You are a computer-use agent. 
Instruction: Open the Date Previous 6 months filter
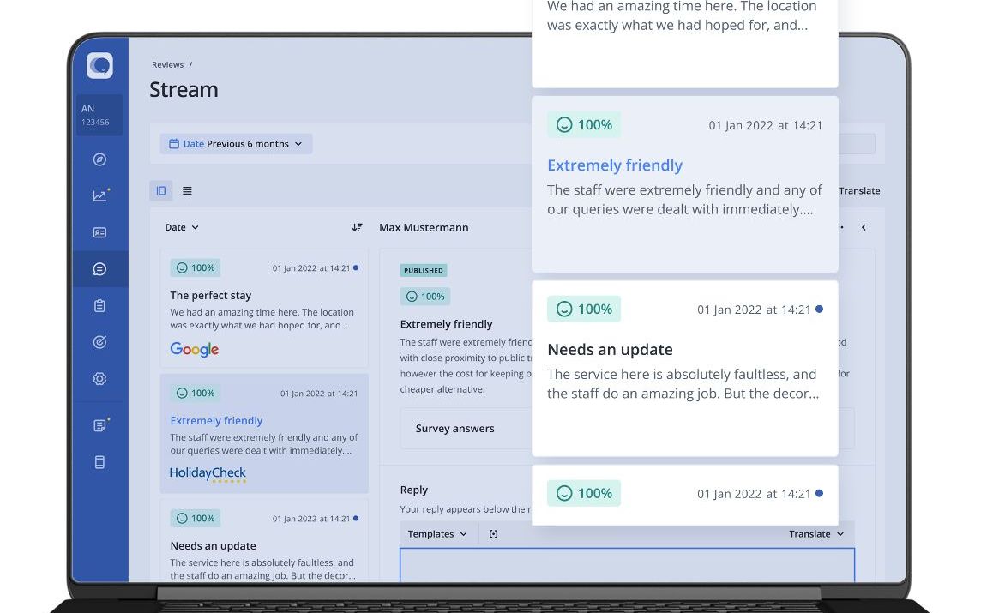pyautogui.click(x=236, y=144)
